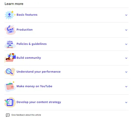Click the upload icon beside Basic features
Screen dimensions: 136x119
click(10, 15)
